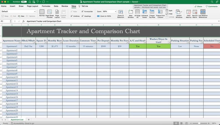Click Zoom to Selection icon
This screenshot has width=220, height=125.
(121, 12)
